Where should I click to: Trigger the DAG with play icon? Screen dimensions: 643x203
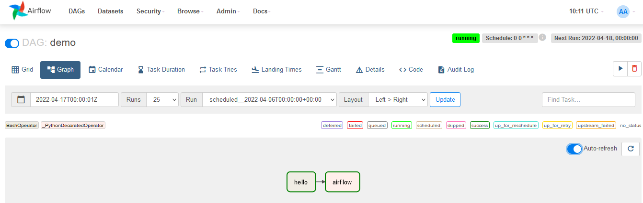tap(620, 69)
